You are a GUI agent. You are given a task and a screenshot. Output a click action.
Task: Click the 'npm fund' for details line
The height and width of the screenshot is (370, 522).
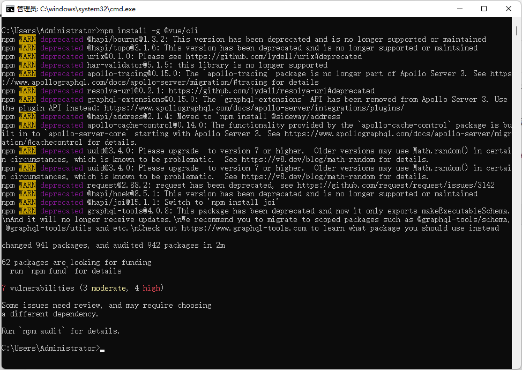tap(65, 271)
